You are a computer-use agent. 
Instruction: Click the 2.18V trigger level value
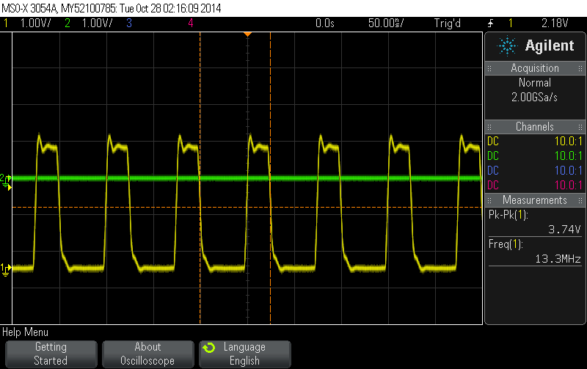click(555, 23)
